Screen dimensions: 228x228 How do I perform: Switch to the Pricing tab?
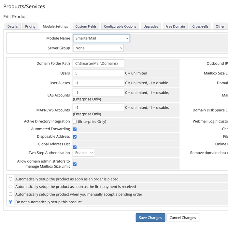click(x=30, y=26)
